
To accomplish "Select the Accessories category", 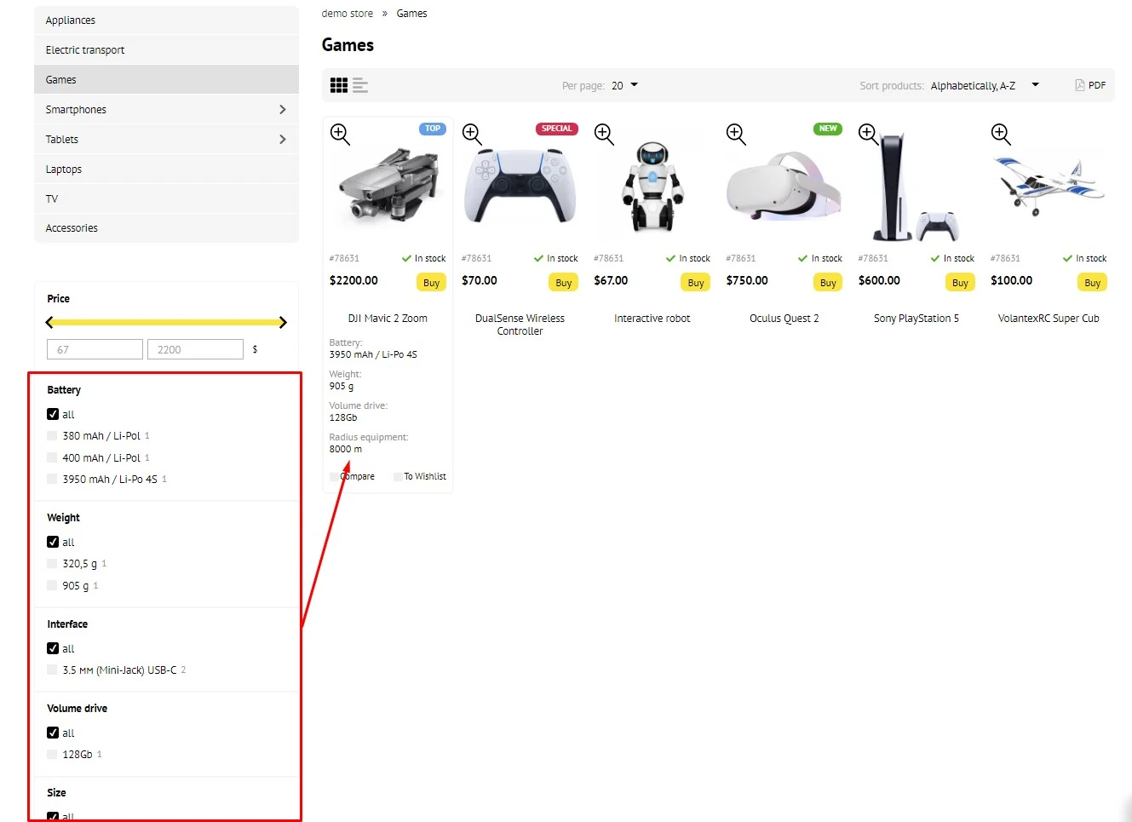I will point(72,227).
